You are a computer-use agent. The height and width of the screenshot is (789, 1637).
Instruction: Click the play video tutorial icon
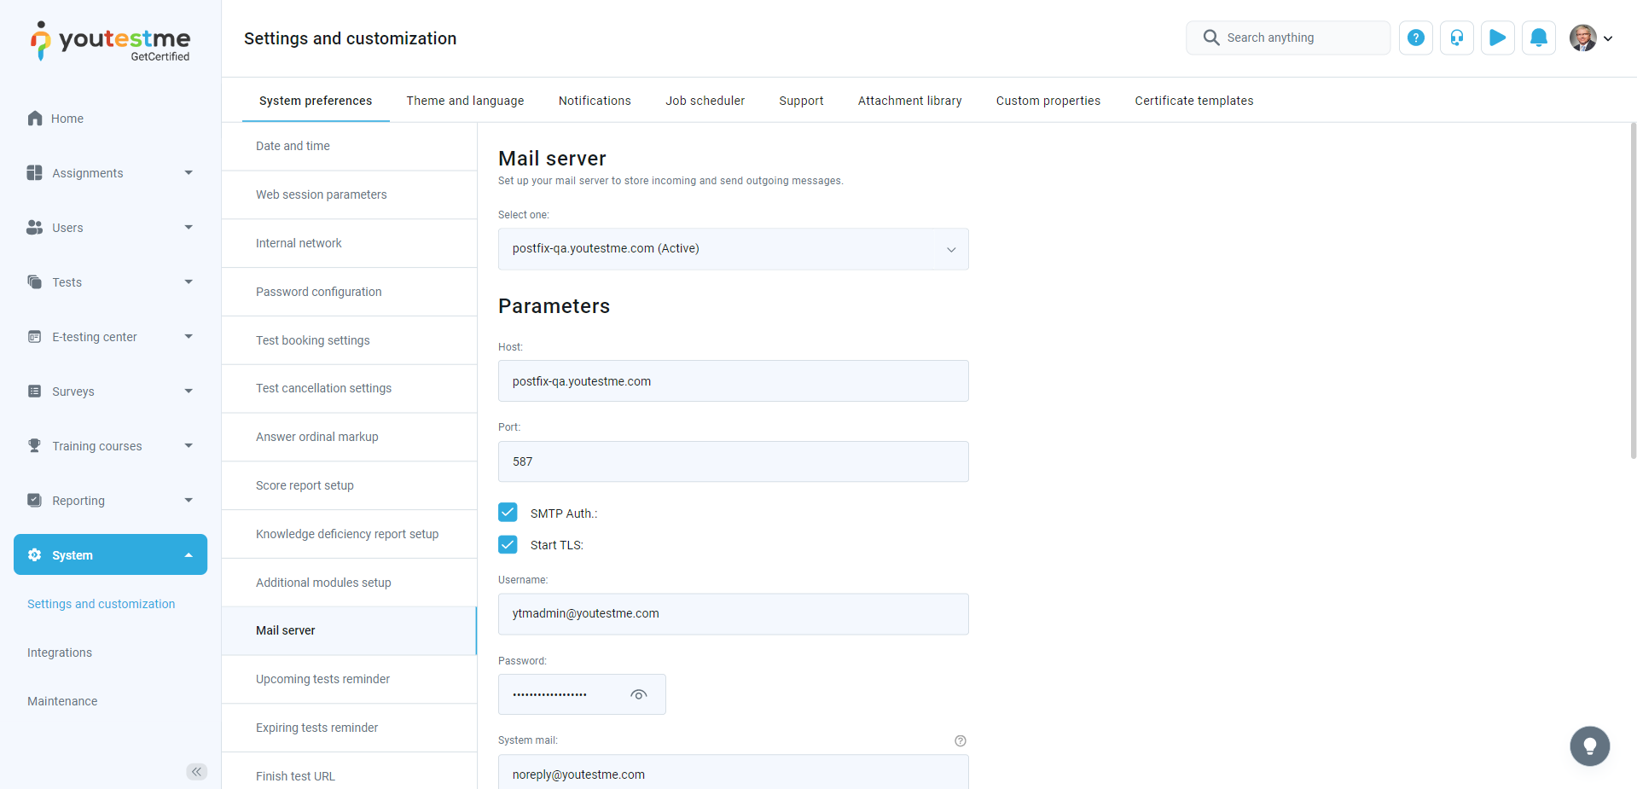click(x=1497, y=38)
